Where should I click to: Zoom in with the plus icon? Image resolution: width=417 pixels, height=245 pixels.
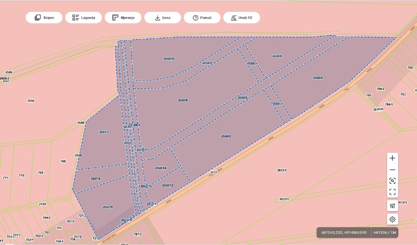point(392,159)
